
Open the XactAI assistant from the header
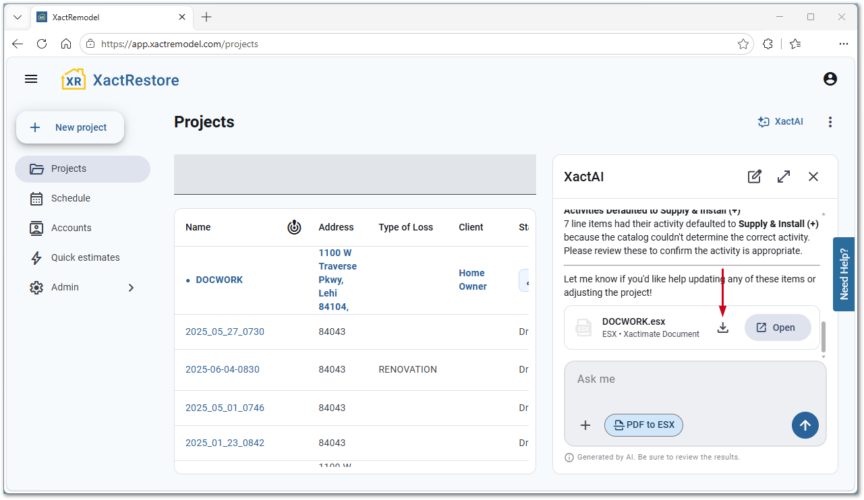(x=780, y=122)
